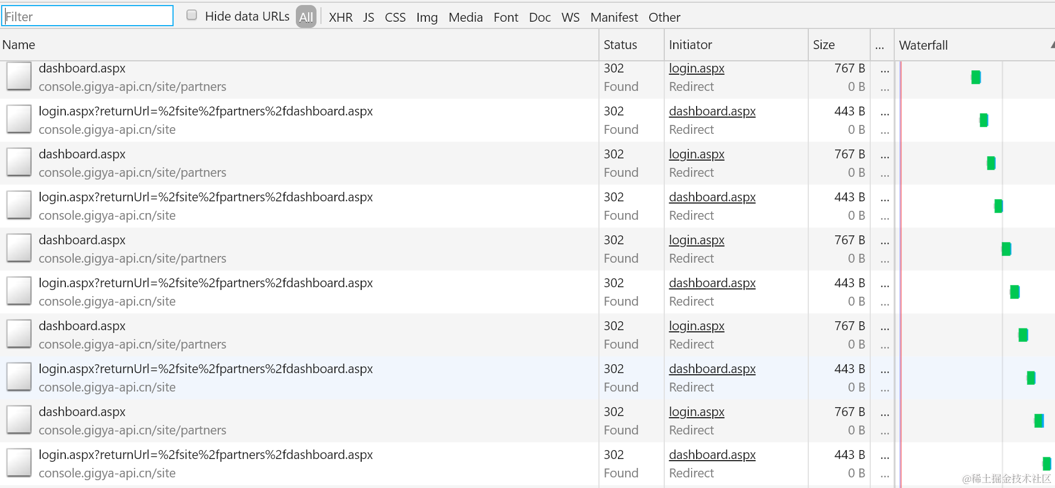The height and width of the screenshot is (488, 1055).
Task: Click file icon of highlighted login.aspx request
Action: pyautogui.click(x=19, y=377)
